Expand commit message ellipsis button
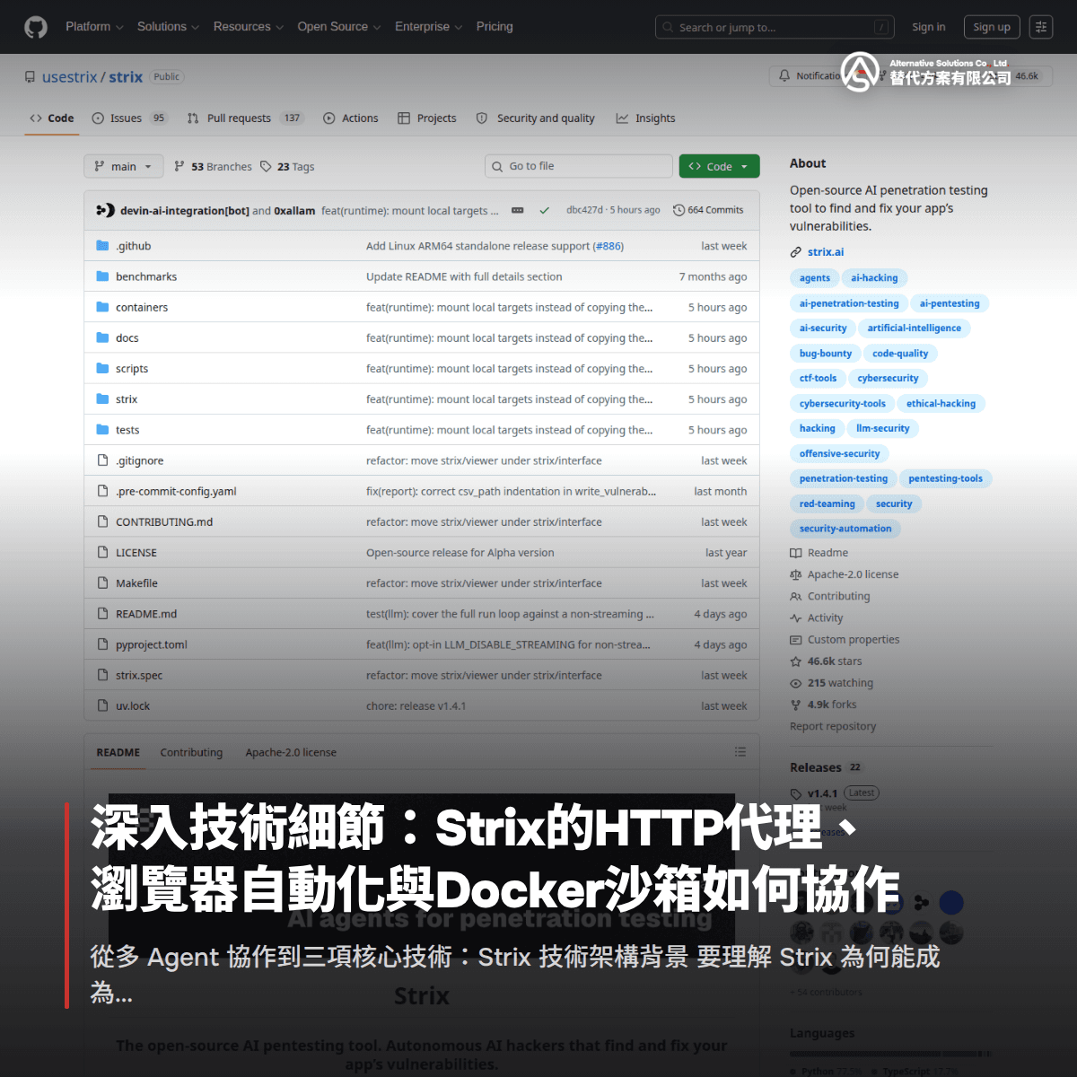1077x1077 pixels. [518, 210]
